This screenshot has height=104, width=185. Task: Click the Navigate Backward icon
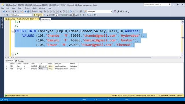point(4,12)
